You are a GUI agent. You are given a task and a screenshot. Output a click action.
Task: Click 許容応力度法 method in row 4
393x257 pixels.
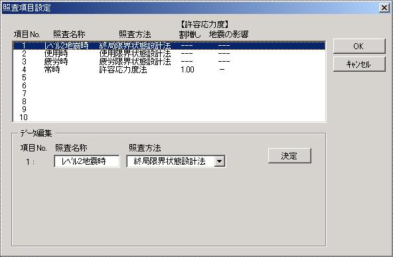click(x=123, y=70)
